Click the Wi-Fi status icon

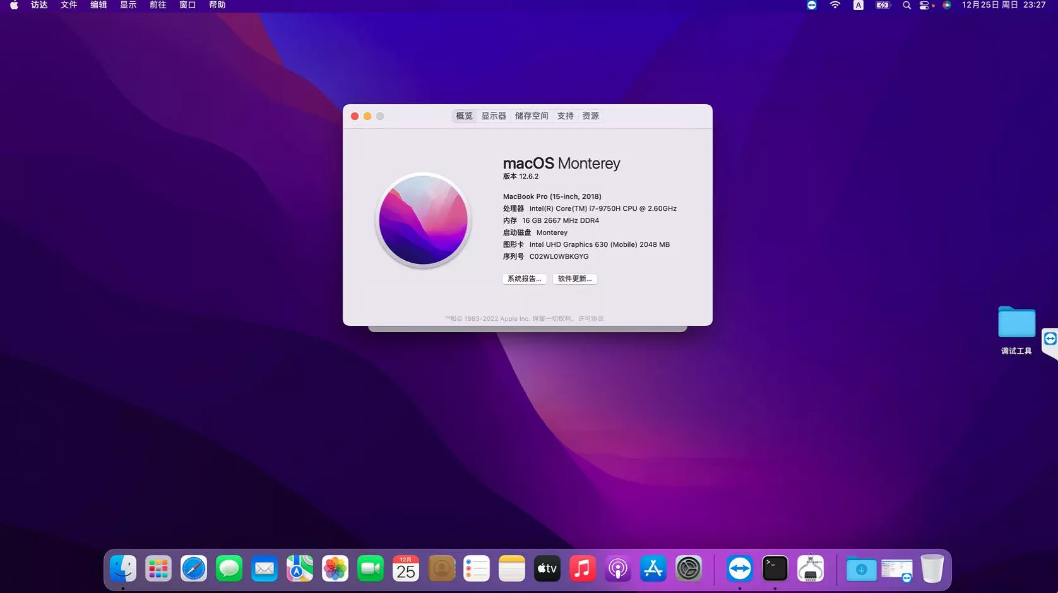(835, 5)
